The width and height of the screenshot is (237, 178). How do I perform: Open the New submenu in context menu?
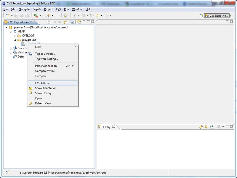tap(53, 47)
